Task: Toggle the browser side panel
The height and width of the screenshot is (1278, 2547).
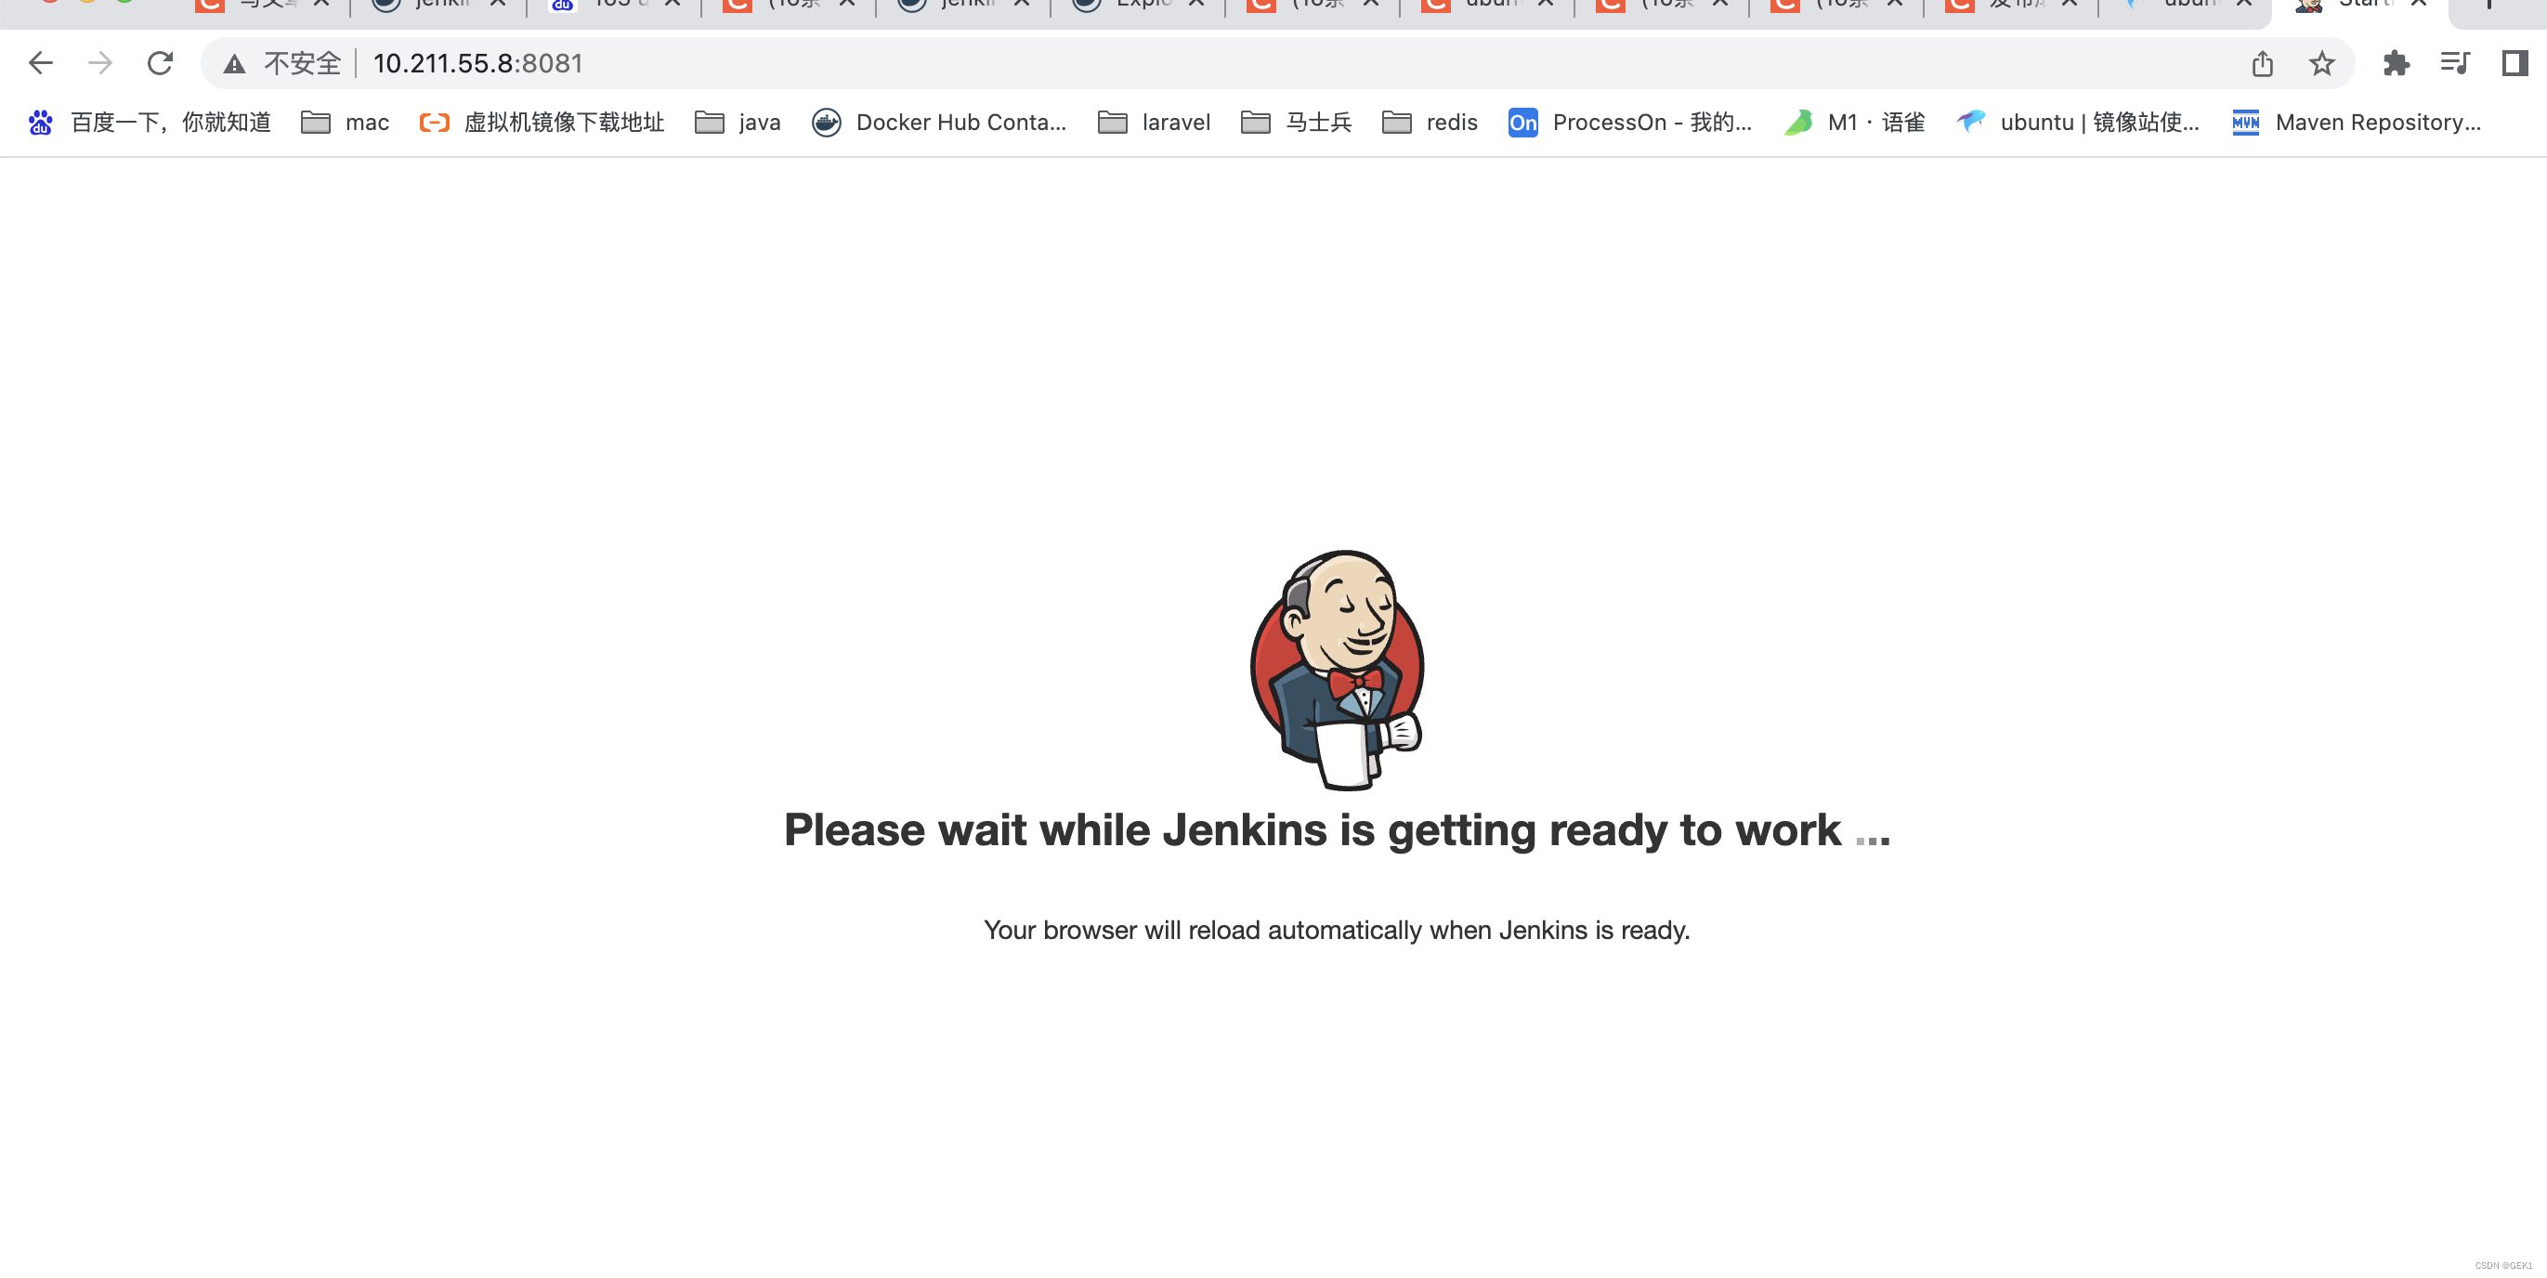Action: point(2514,64)
